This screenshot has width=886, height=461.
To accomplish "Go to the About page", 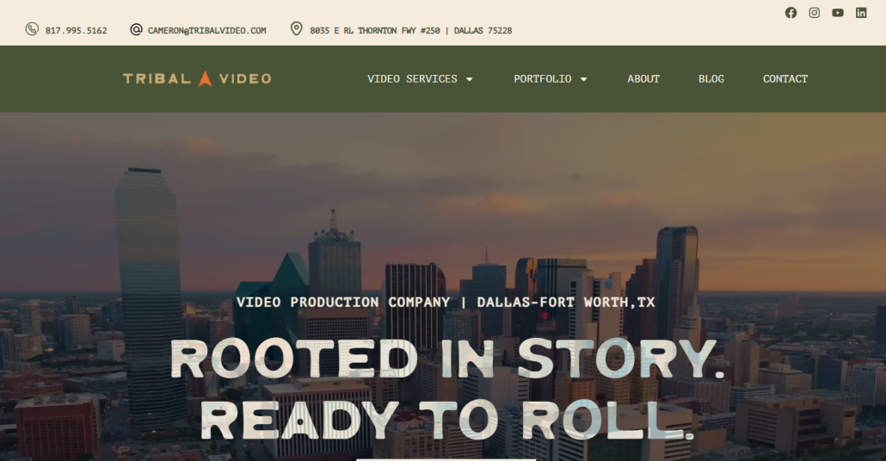I will [x=643, y=78].
